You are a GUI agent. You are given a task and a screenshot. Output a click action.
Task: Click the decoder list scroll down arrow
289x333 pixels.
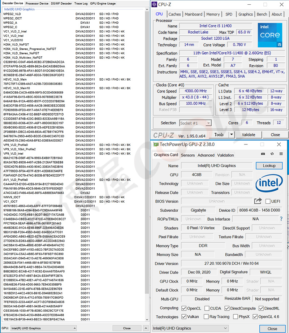click(x=147, y=319)
